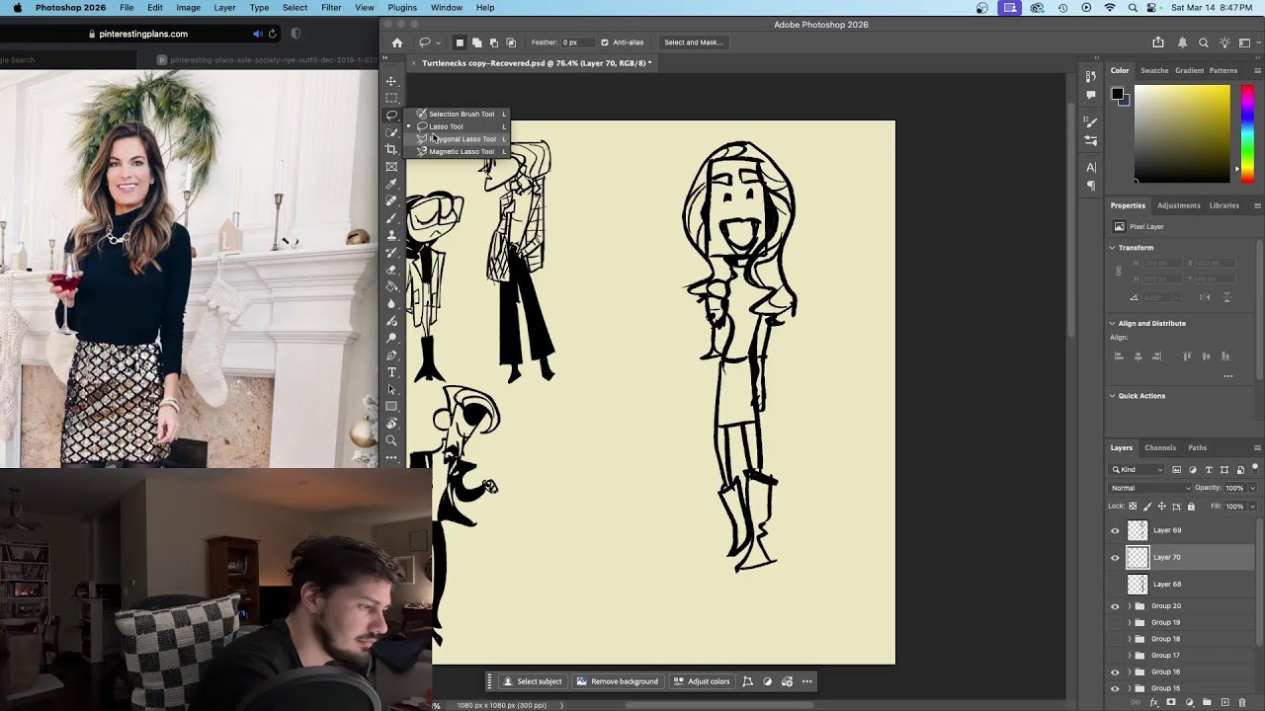The height and width of the screenshot is (711, 1265).
Task: Open the lasso tool preset picker
Action: coord(429,42)
